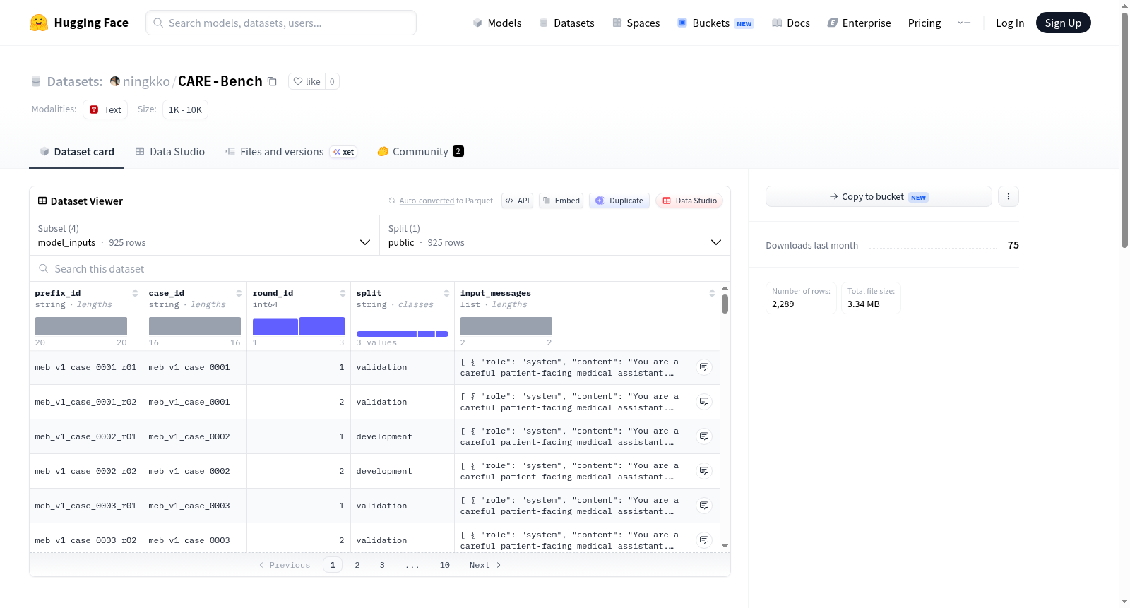This screenshot has width=1130, height=608.
Task: Sort by the round_id column
Action: (x=343, y=293)
